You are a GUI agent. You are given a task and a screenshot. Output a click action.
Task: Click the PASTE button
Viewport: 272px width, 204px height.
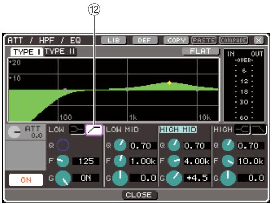tap(204, 40)
